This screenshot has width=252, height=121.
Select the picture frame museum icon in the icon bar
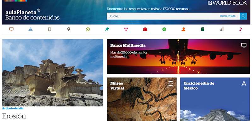point(49,29)
